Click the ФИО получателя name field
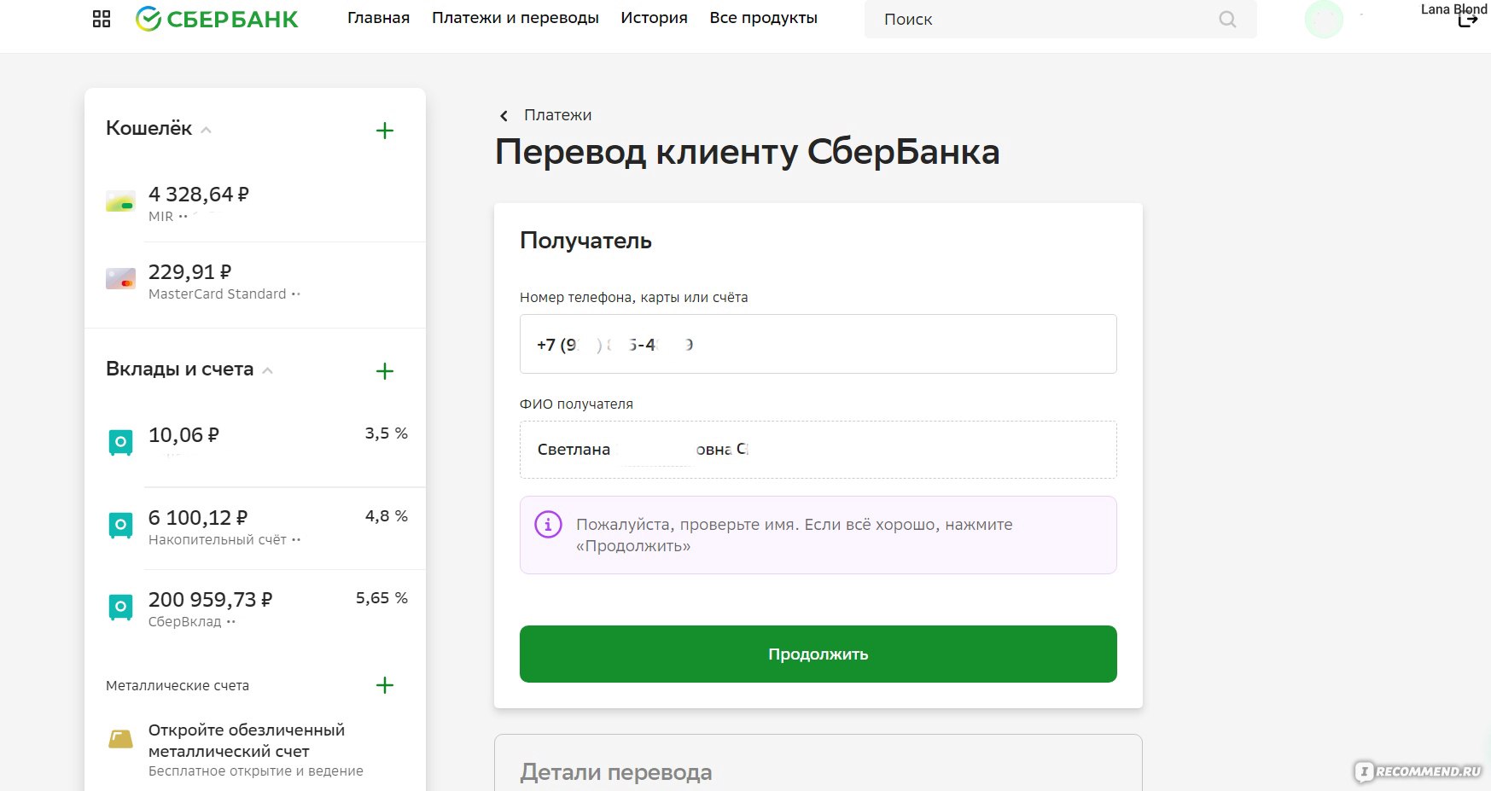 pos(818,450)
